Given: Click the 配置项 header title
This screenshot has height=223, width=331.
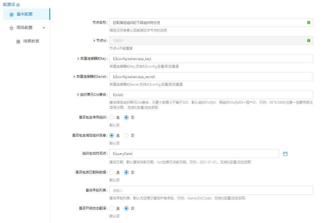Looking at the screenshot, I should click(9, 5).
